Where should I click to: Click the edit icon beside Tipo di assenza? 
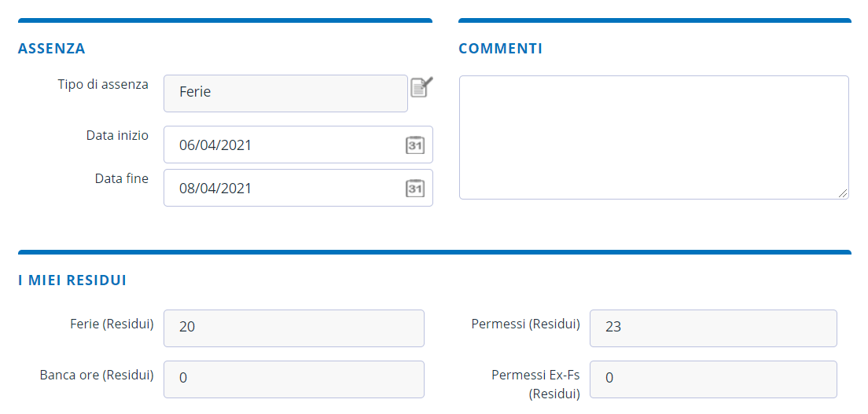pyautogui.click(x=421, y=86)
